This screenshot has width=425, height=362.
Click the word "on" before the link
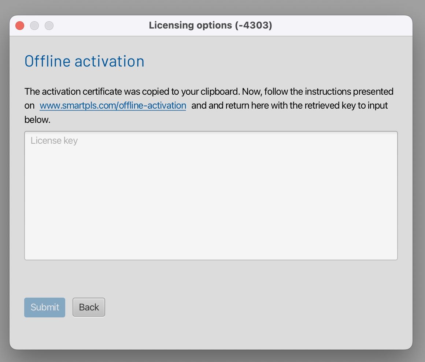pyautogui.click(x=29, y=106)
